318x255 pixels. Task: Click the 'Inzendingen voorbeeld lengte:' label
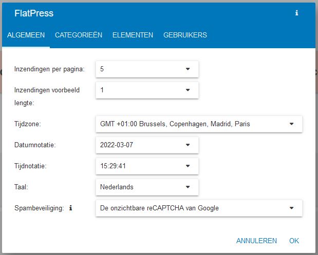(47, 96)
